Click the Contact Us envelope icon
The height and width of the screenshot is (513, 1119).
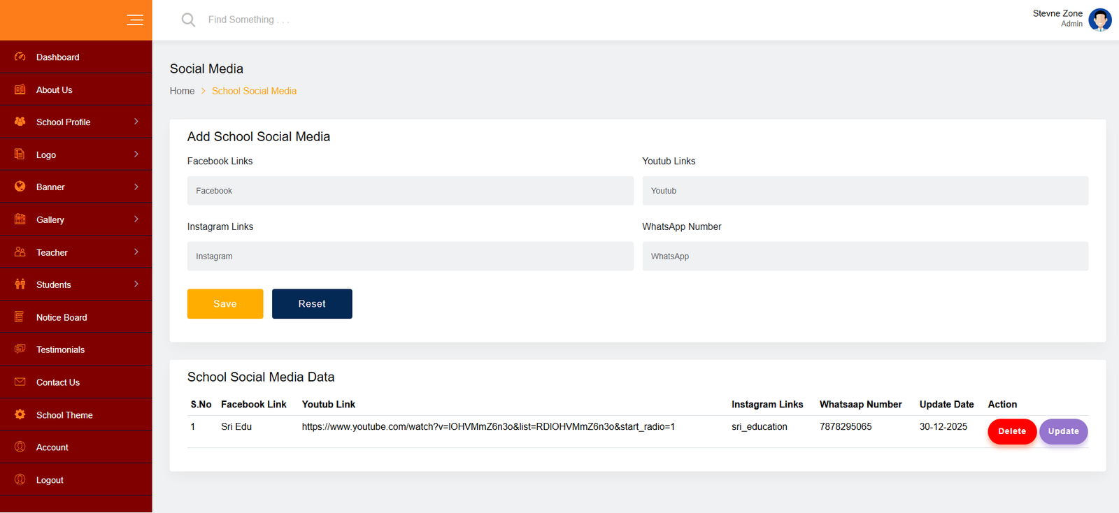click(20, 382)
